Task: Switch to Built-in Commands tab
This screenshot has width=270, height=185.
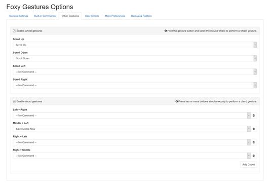Action: click(45, 16)
